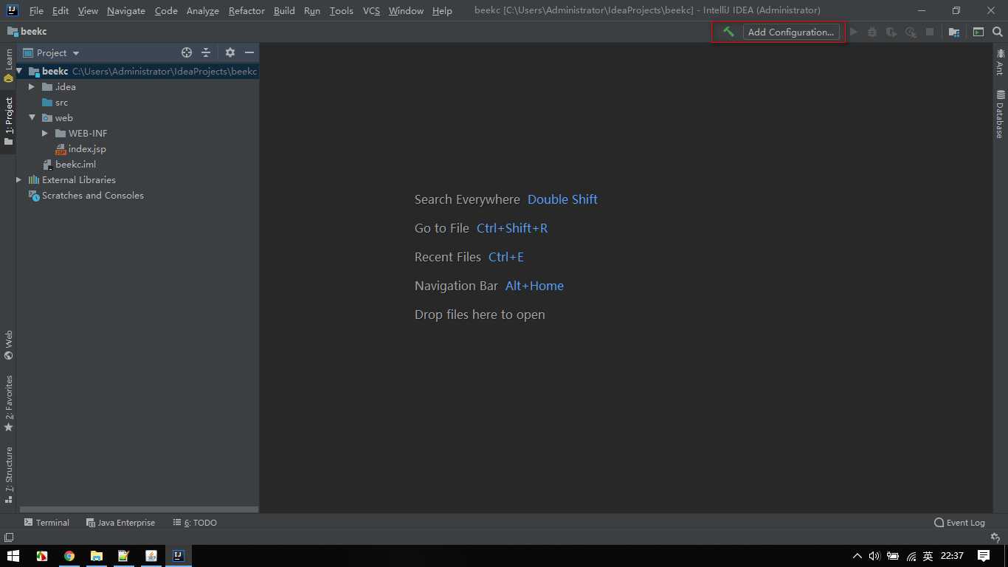Open the File menu
Screen dimensions: 1008x567
pyautogui.click(x=36, y=10)
